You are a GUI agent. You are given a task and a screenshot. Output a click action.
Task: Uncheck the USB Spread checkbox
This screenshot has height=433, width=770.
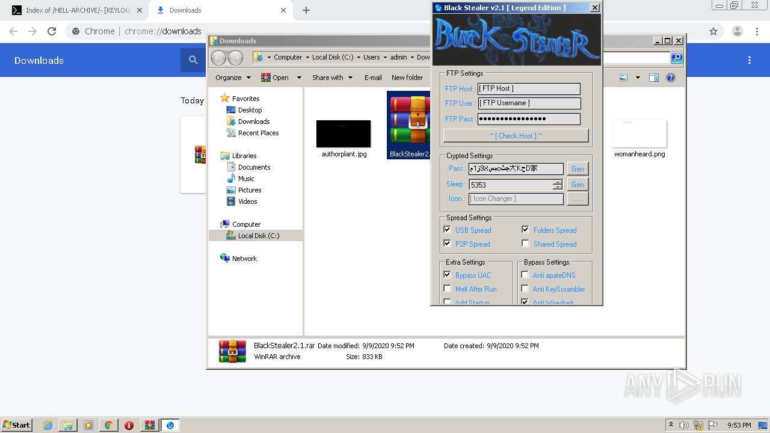pos(447,230)
